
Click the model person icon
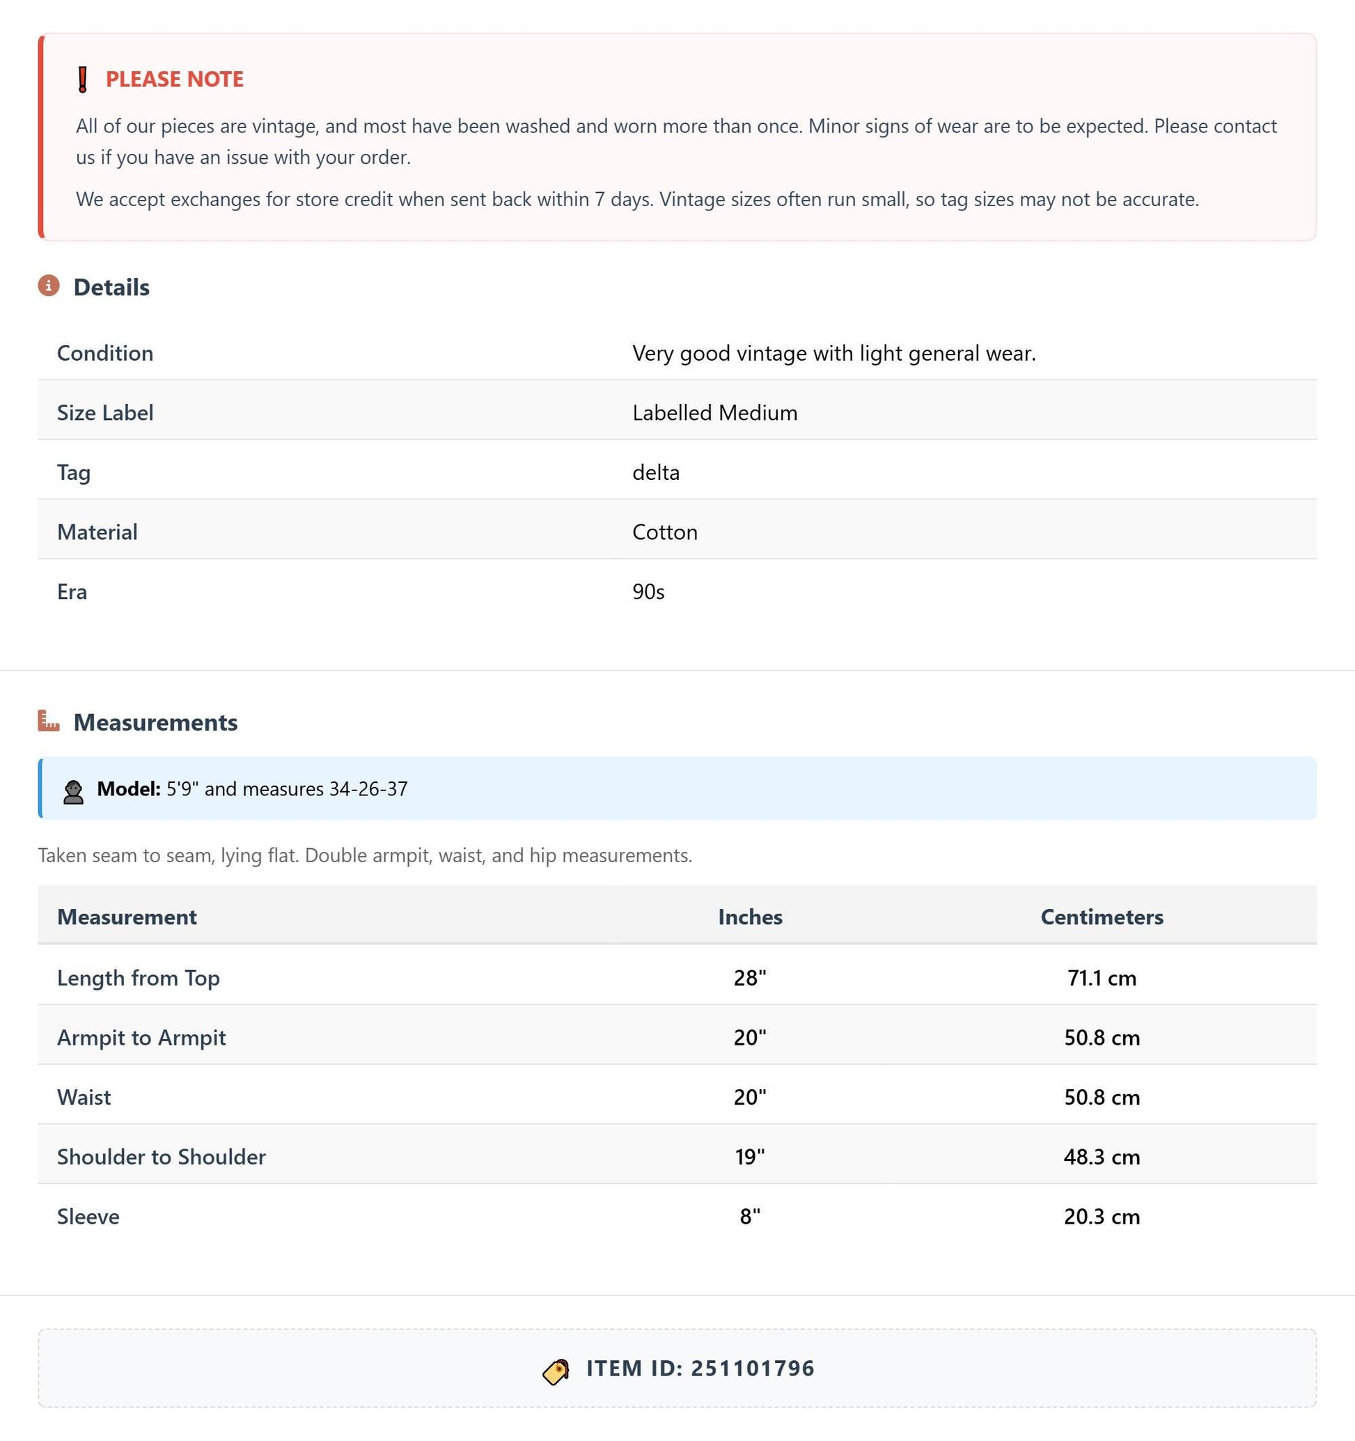coord(73,791)
